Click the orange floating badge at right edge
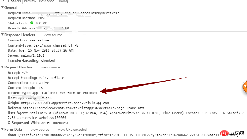Image resolution: width=247 pixels, height=139 pixels. [x=245, y=87]
